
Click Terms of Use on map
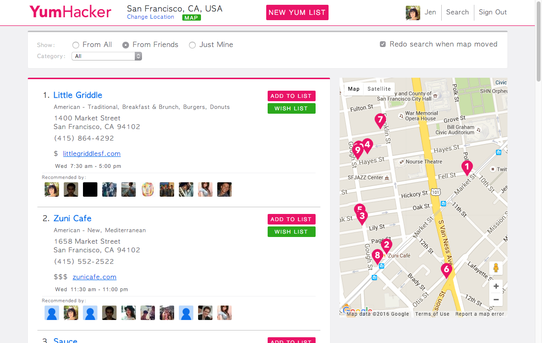432,314
